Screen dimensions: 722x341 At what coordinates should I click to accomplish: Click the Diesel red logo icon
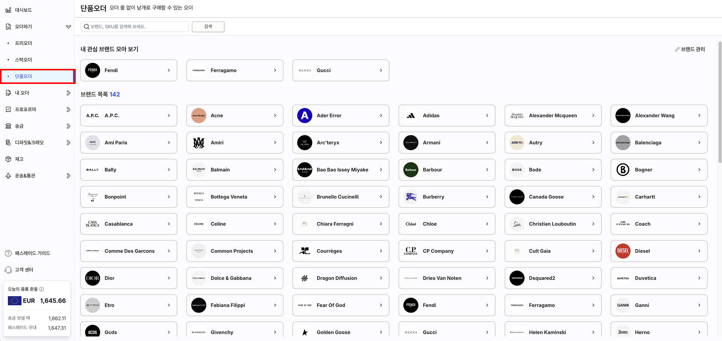coord(623,251)
